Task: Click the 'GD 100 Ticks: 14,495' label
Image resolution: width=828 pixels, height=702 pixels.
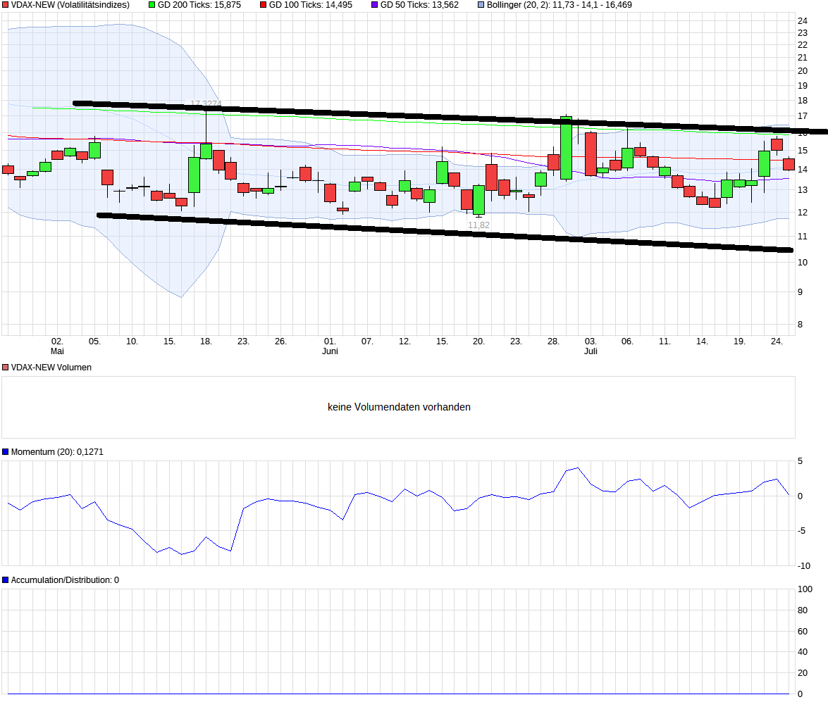Action: click(311, 5)
